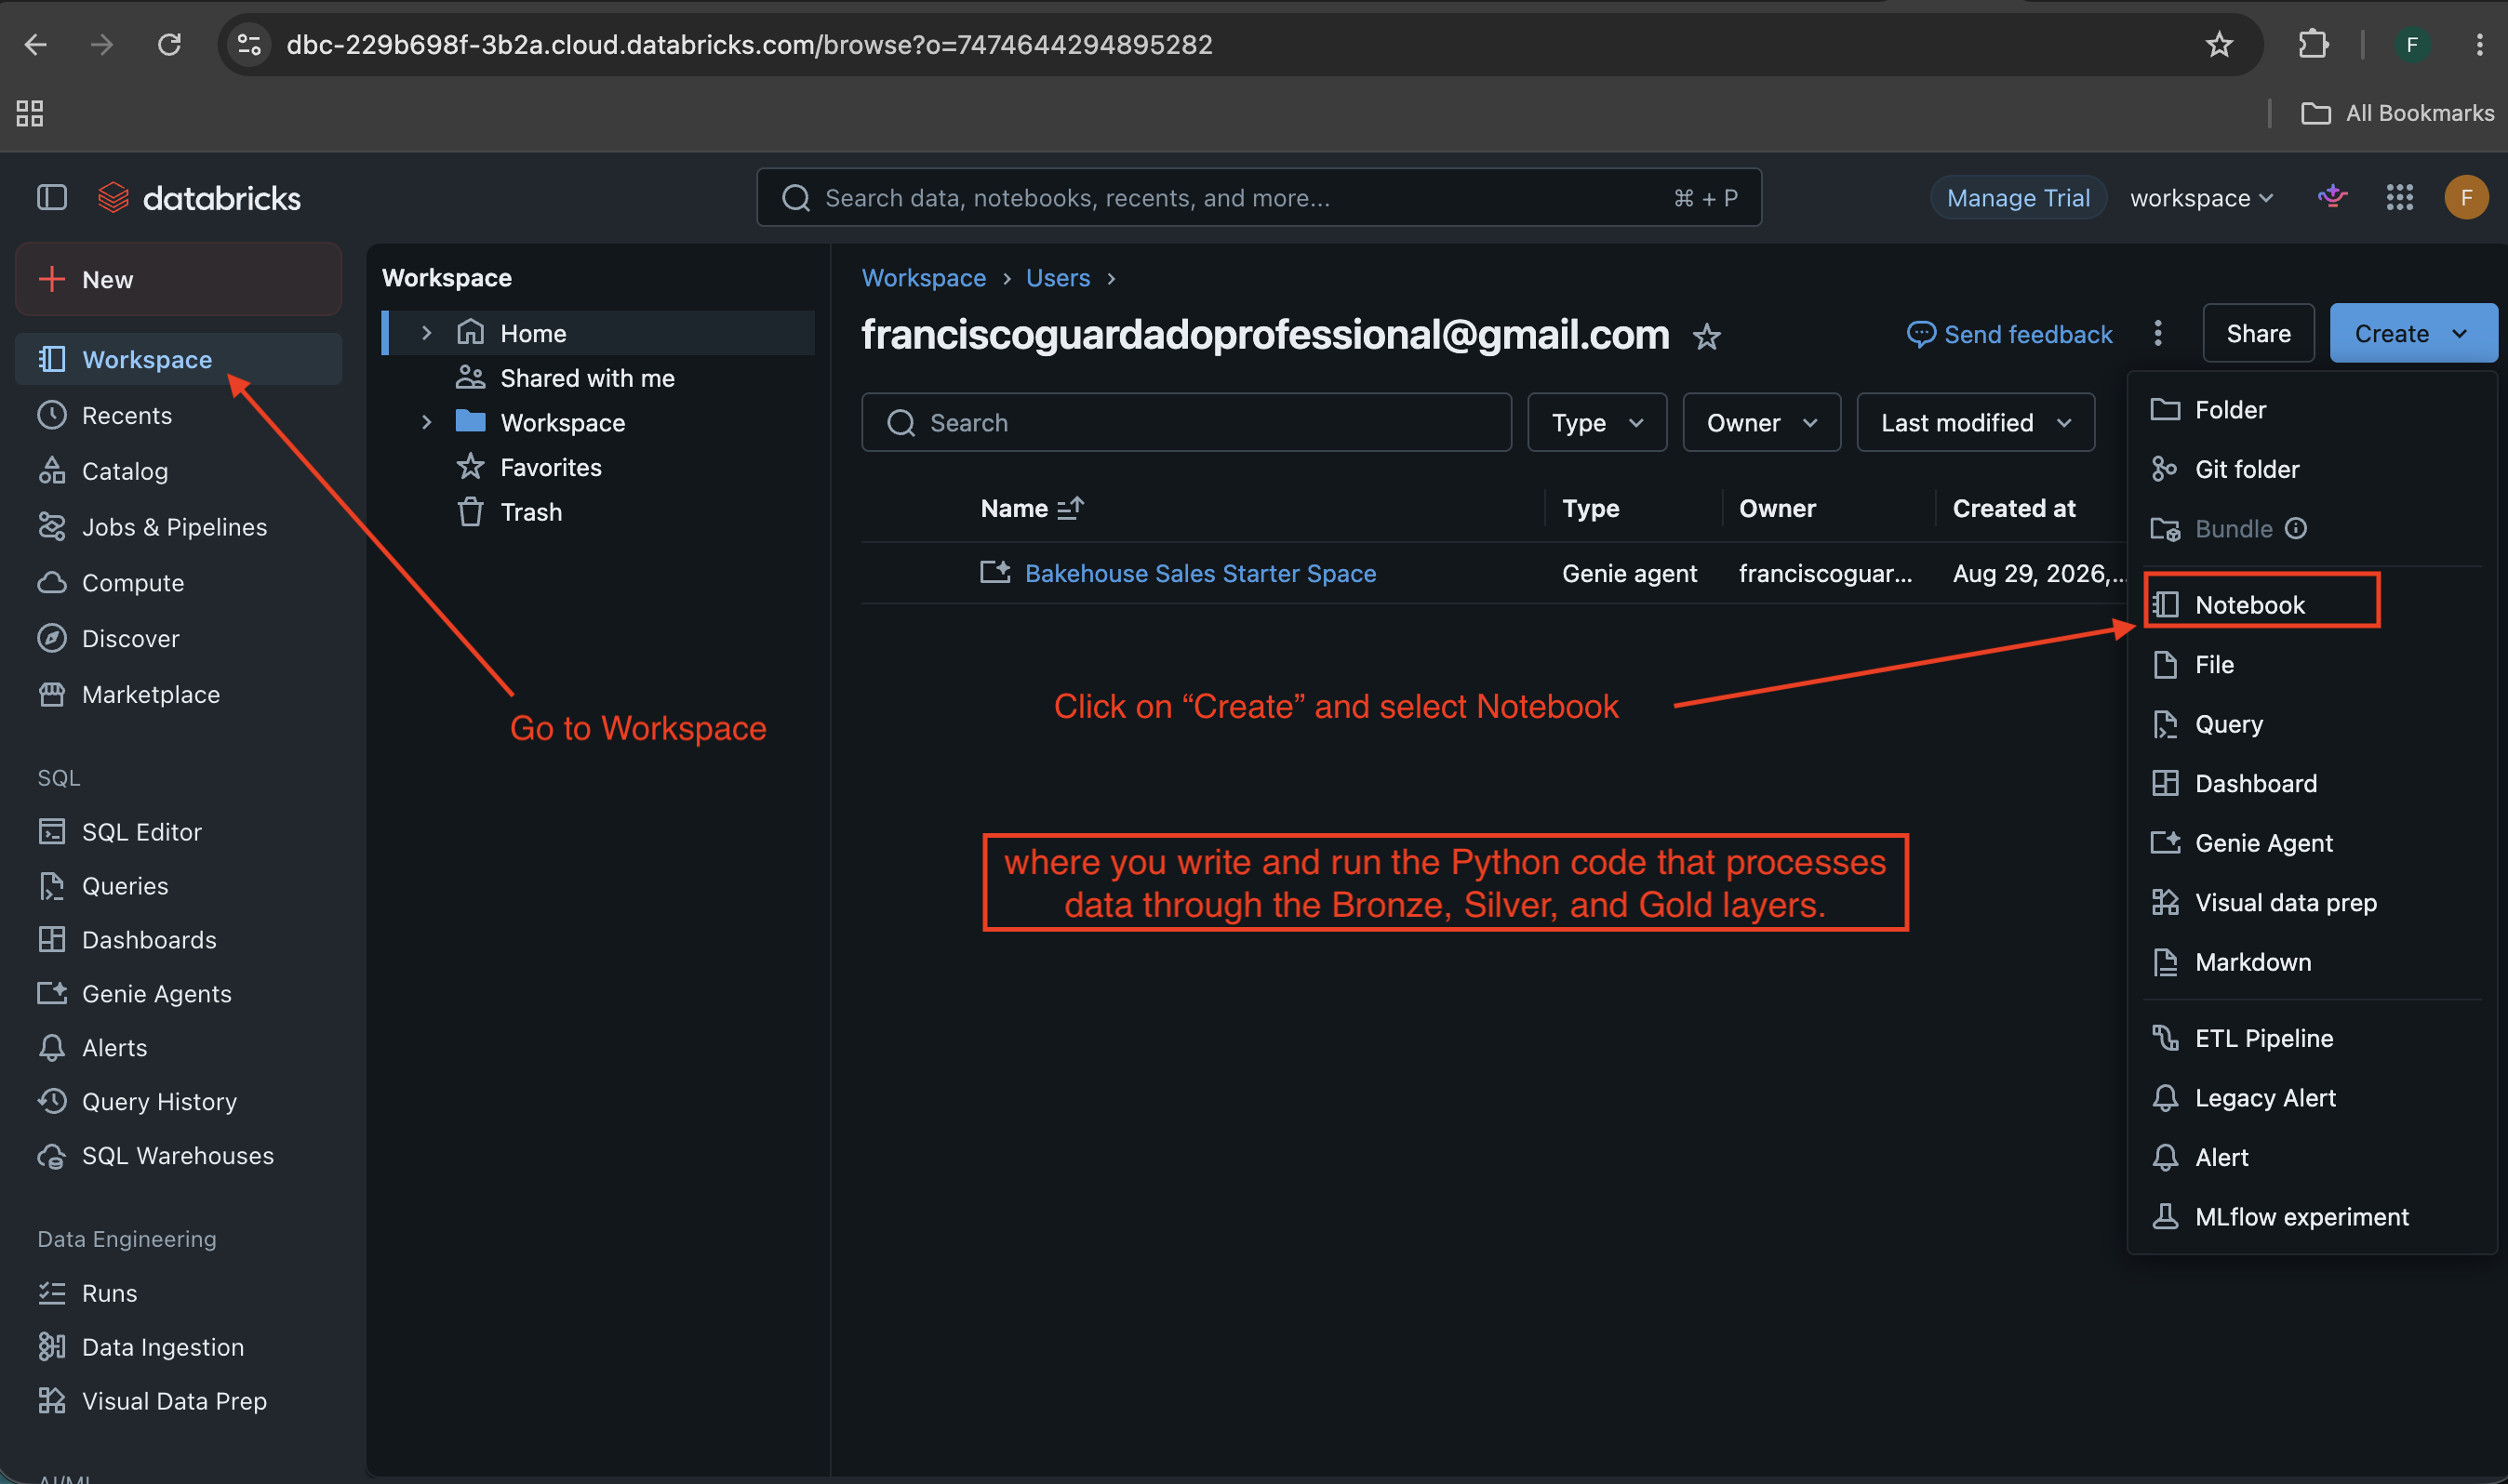The image size is (2508, 1484).
Task: Choose Markdown from the Create menu
Action: tap(2312, 962)
